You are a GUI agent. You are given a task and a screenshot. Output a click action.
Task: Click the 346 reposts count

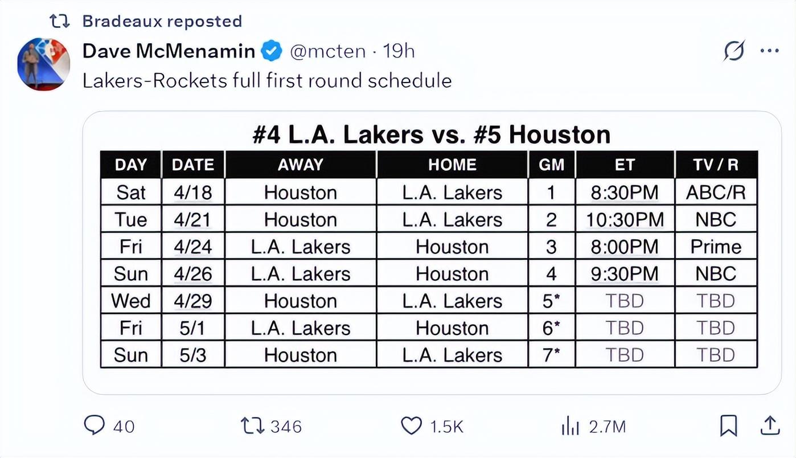coord(285,426)
